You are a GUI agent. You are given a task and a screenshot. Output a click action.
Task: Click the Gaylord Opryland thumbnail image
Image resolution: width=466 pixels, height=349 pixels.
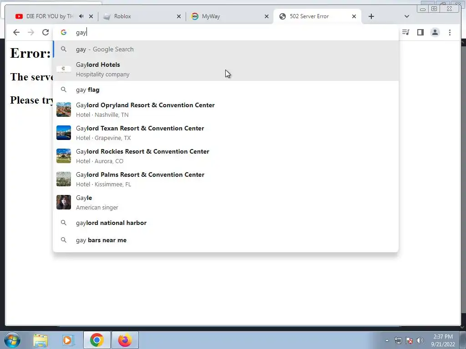point(64,110)
